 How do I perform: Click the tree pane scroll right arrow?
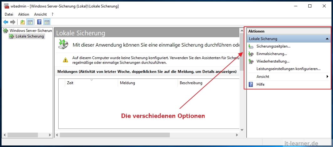tap(49, 135)
